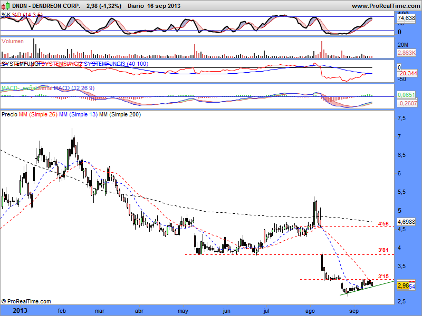Image resolution: width=422 pixels, height=316 pixels.
Task: Click the 7,5 price axis label
Action: (x=402, y=118)
